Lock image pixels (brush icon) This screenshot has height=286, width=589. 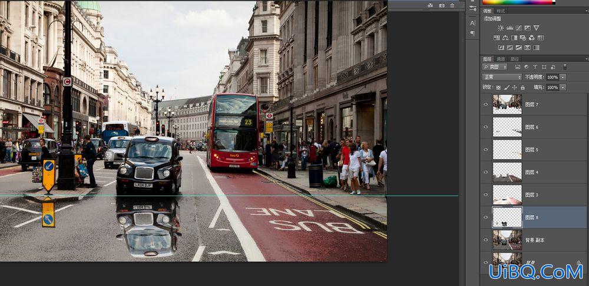coord(507,88)
